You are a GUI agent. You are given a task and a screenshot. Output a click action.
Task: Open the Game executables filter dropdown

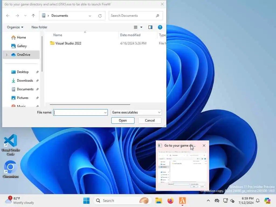click(x=136, y=112)
